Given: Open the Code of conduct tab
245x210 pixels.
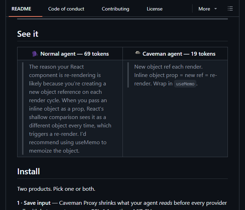Looking at the screenshot, I should tap(66, 9).
